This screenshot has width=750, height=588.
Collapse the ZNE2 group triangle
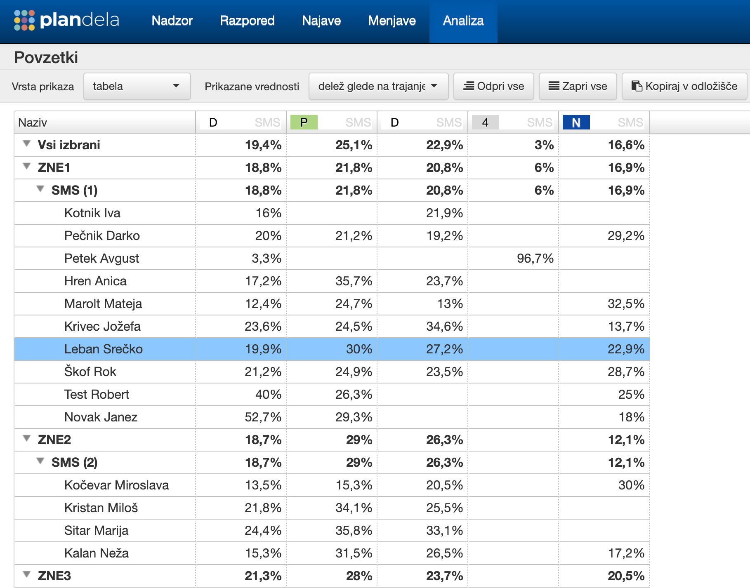(27, 438)
